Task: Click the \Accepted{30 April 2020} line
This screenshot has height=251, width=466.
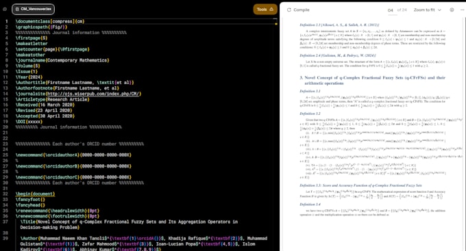Action: point(45,116)
